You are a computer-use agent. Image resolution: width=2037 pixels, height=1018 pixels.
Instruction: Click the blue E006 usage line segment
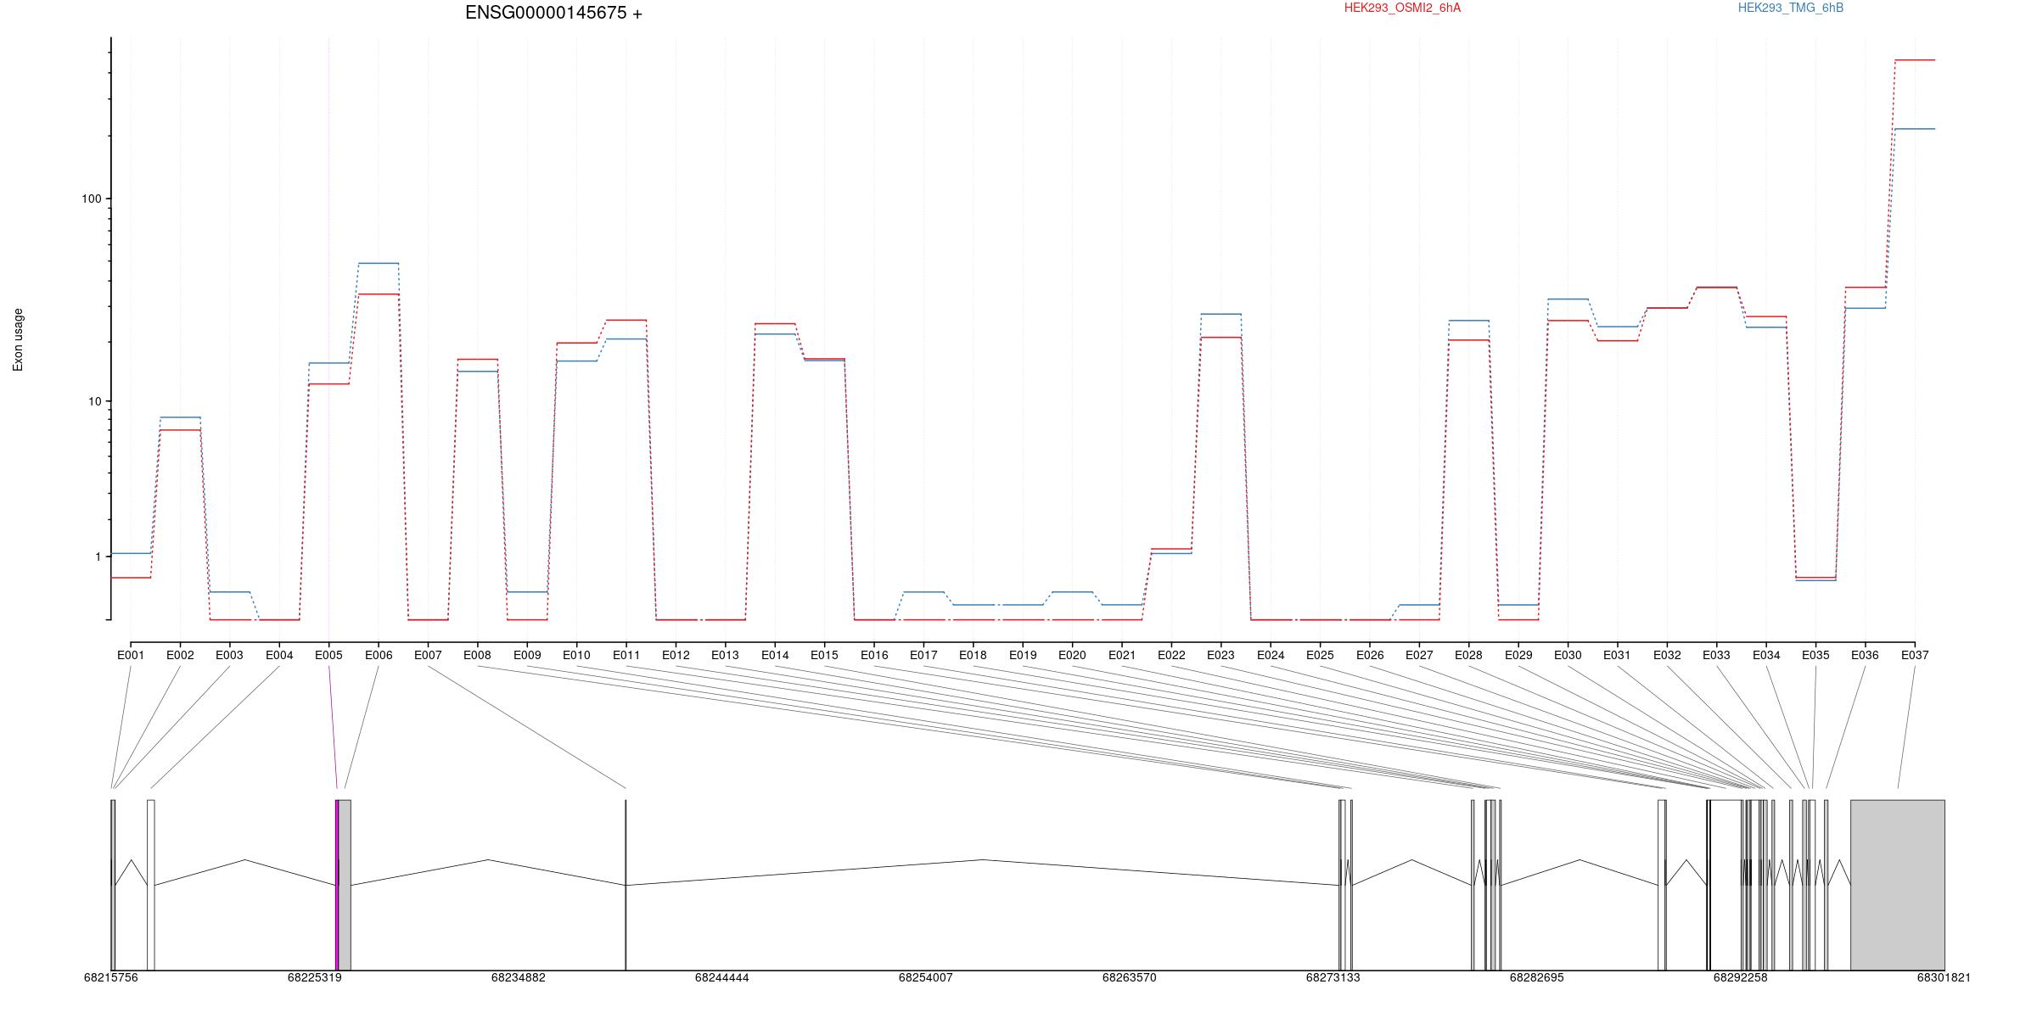[x=379, y=264]
